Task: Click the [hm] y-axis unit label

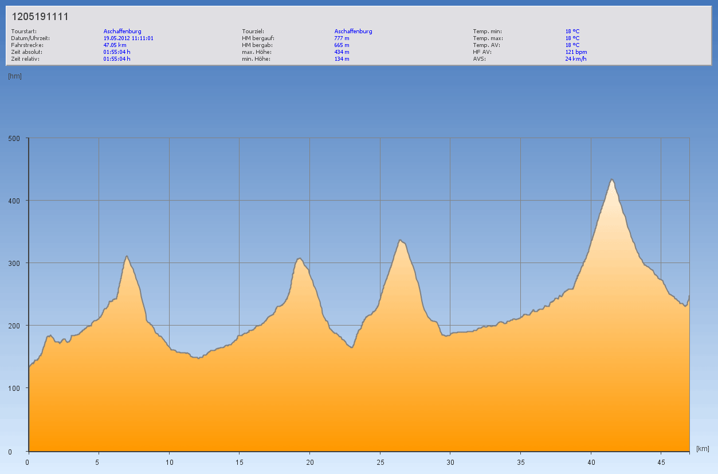Action: click(15, 76)
